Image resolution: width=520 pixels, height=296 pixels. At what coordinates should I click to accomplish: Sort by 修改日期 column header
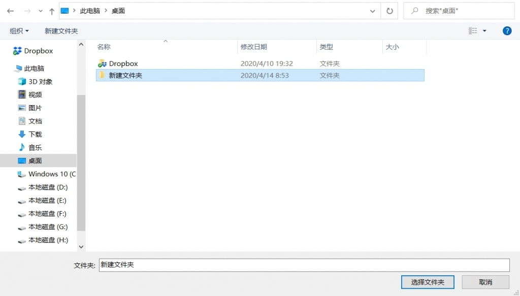(254, 47)
